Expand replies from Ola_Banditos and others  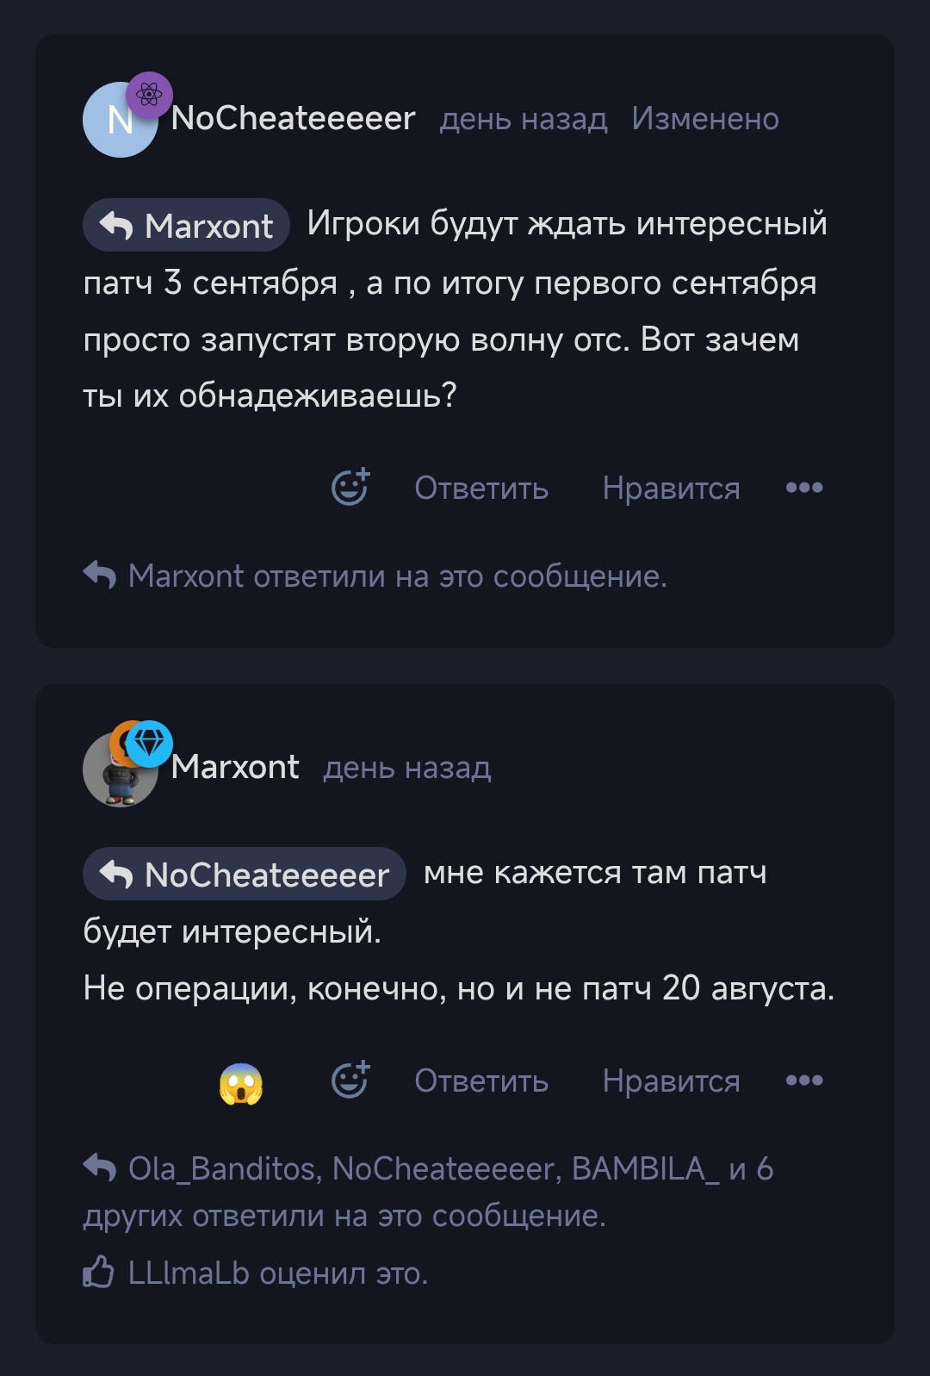[x=429, y=1192]
